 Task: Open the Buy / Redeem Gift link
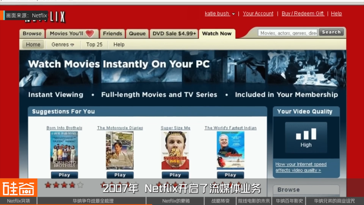(303, 14)
